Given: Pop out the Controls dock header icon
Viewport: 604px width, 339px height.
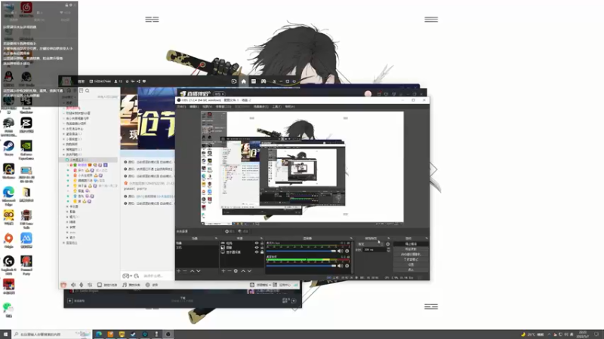Looking at the screenshot, I should click(x=427, y=238).
